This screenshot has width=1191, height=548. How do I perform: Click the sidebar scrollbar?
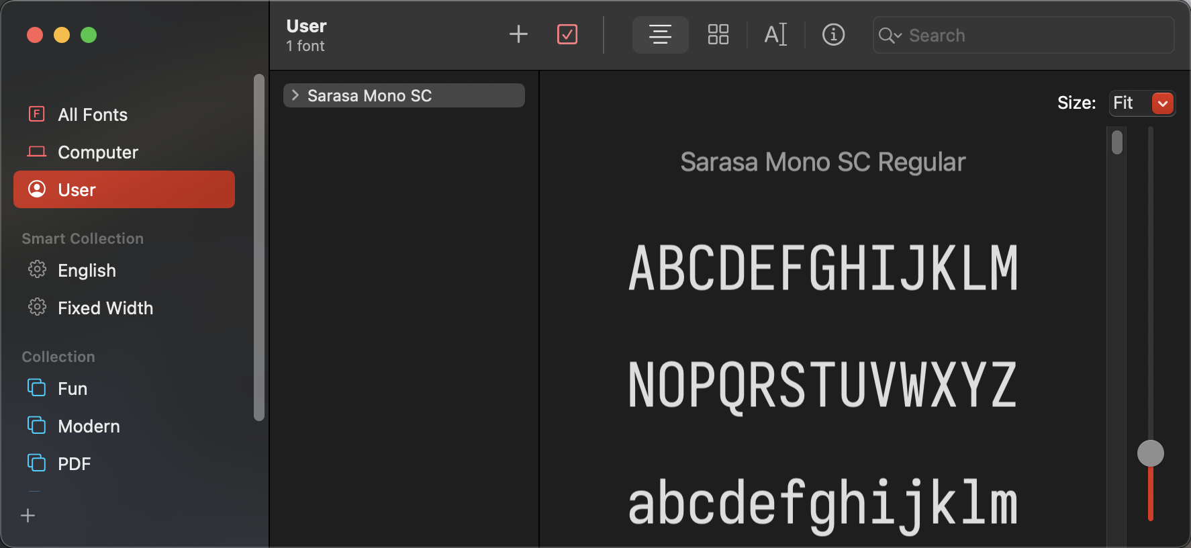pyautogui.click(x=259, y=247)
